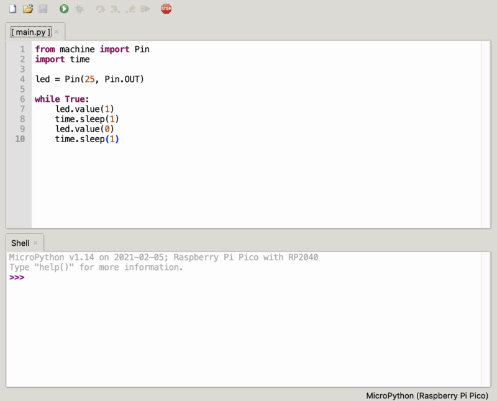Close the Shell panel tab

pyautogui.click(x=35, y=243)
